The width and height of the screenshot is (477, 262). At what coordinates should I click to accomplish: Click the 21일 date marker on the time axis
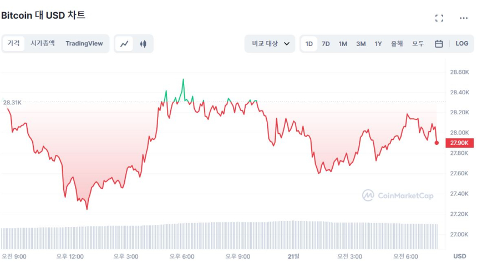click(x=293, y=256)
